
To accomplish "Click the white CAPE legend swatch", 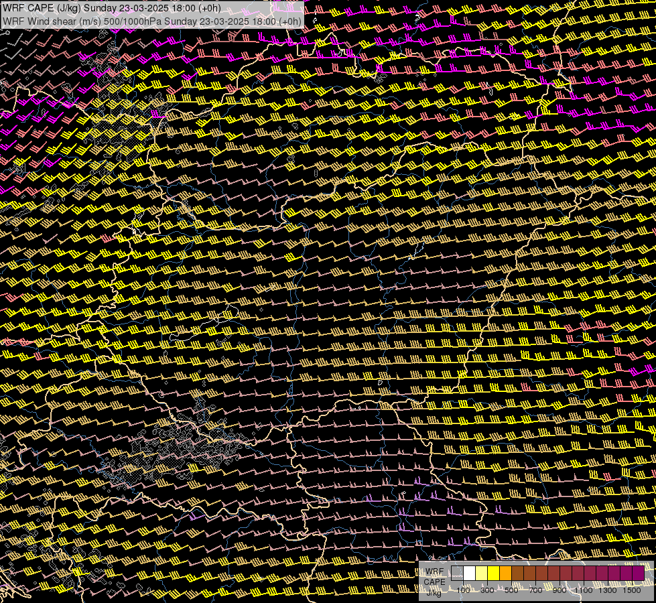I will [470, 574].
